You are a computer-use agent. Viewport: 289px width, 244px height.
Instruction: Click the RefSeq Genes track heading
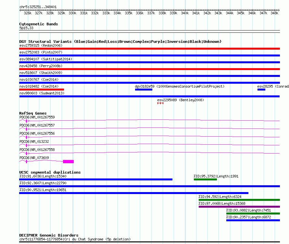tap(33, 113)
